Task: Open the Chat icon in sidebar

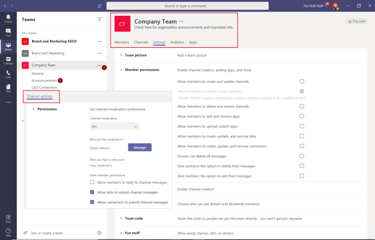Action: point(8,33)
